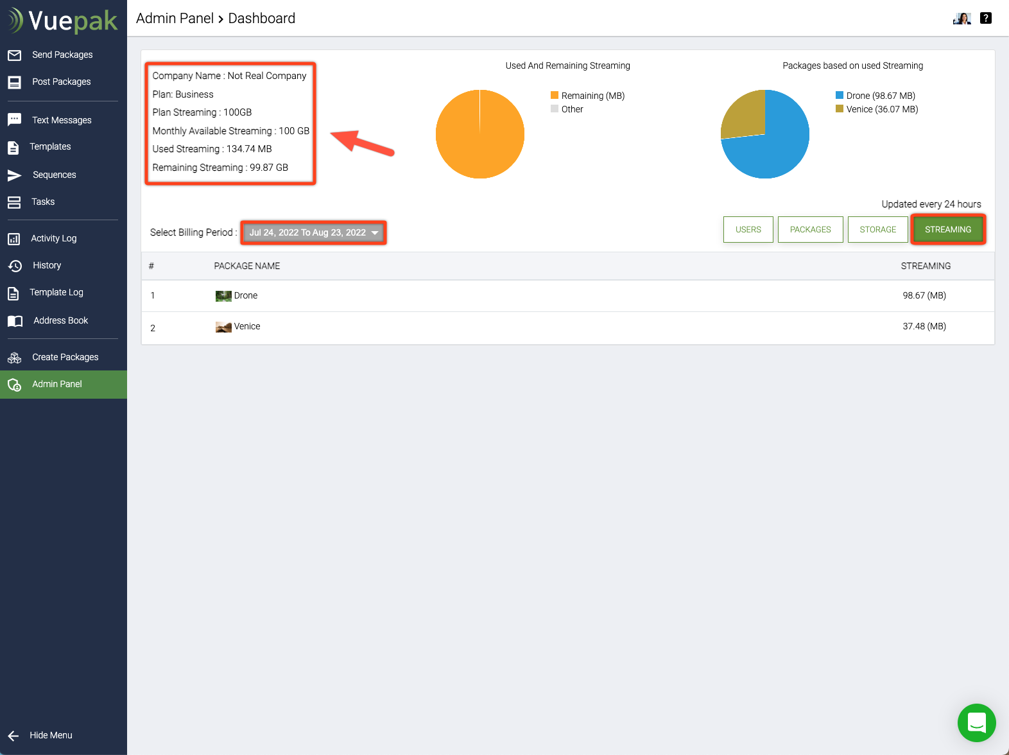Click the Used Streaming : 134.74 MB text
1009x755 pixels.
tap(212, 149)
